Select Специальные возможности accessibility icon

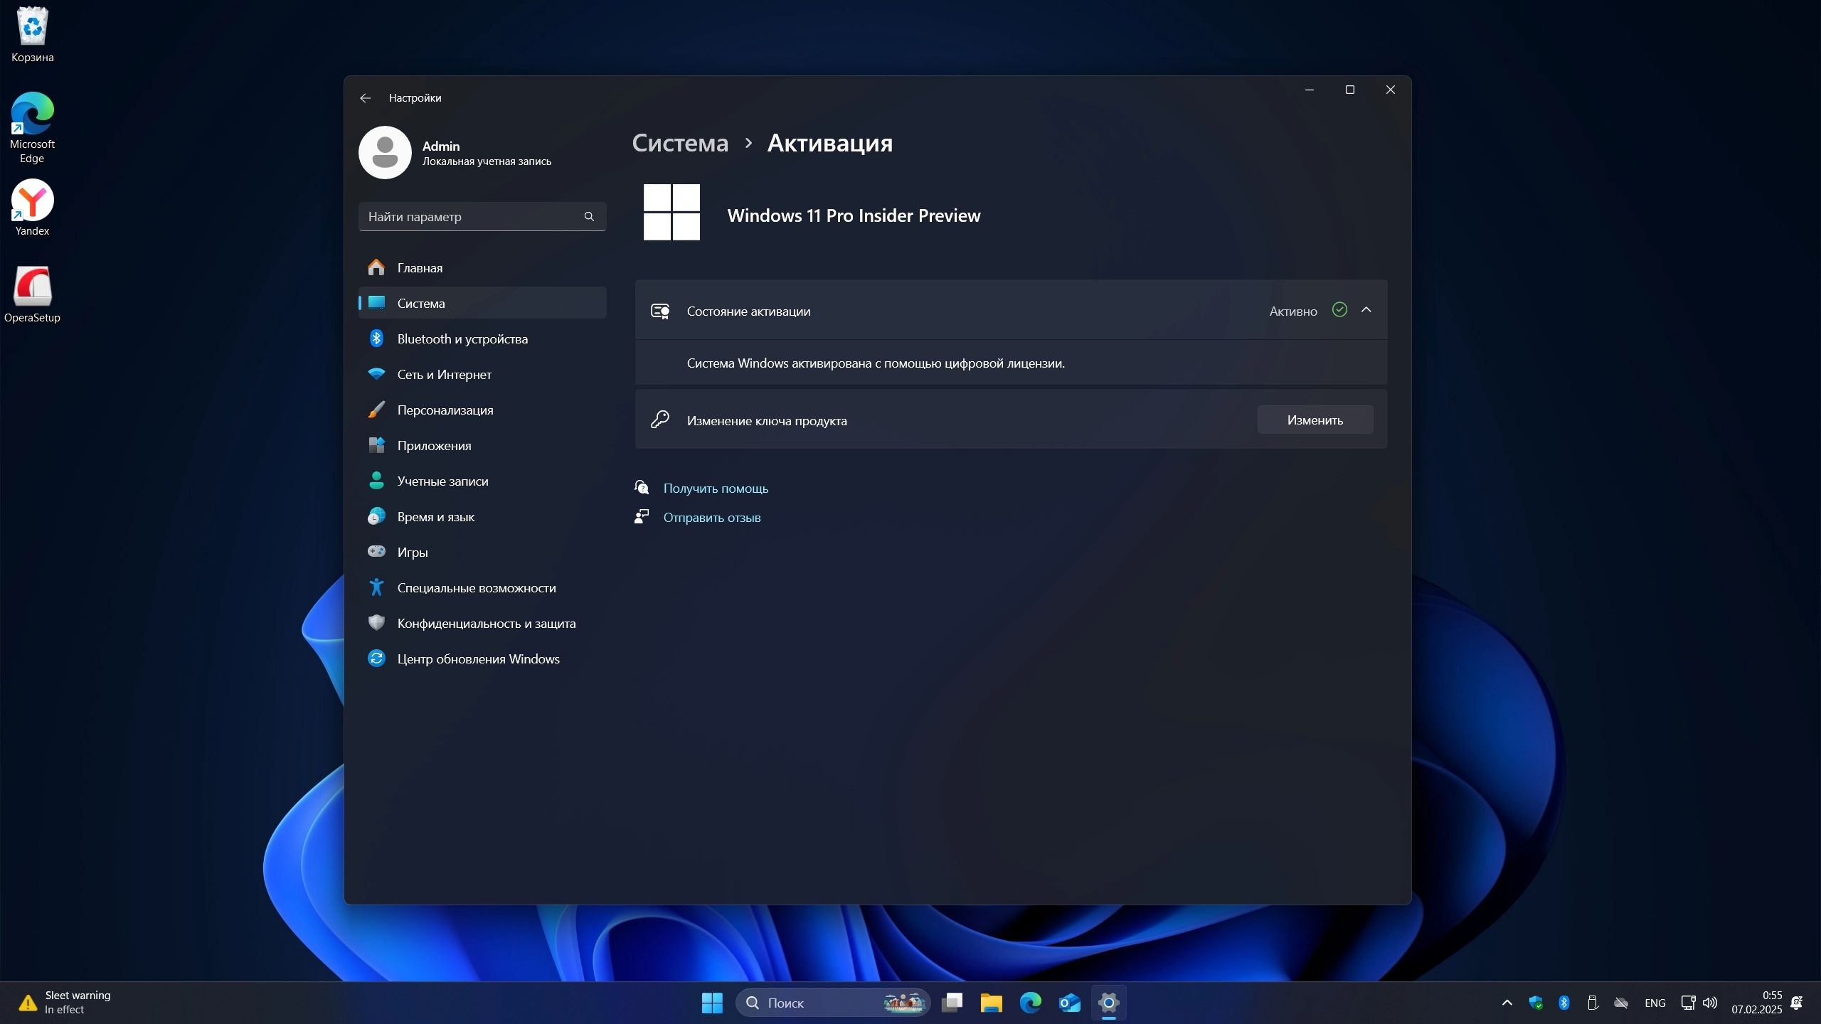point(376,588)
